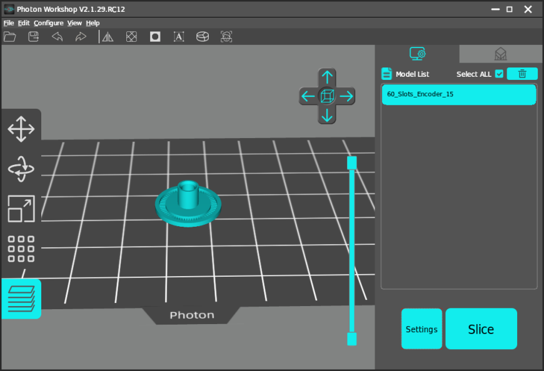Rotate view right with navigation arrow
544x371 pixels.
346,96
